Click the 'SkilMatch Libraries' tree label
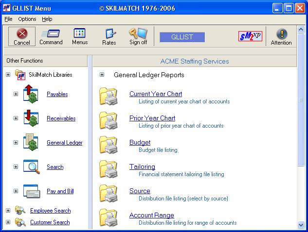This screenshot has height=232, width=308. [x=51, y=75]
